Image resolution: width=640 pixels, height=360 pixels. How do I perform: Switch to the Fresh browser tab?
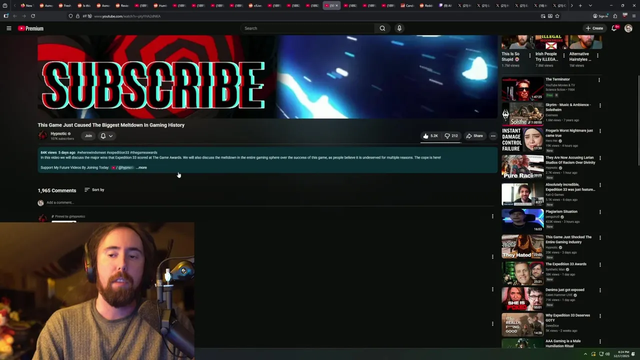(65, 5)
